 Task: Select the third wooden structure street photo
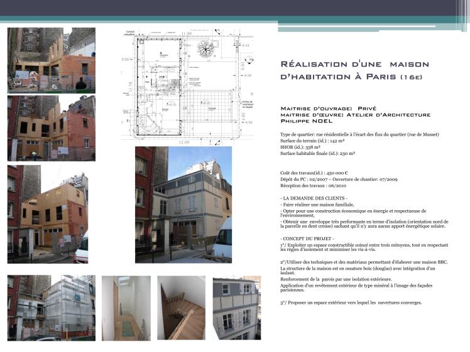click(48, 215)
